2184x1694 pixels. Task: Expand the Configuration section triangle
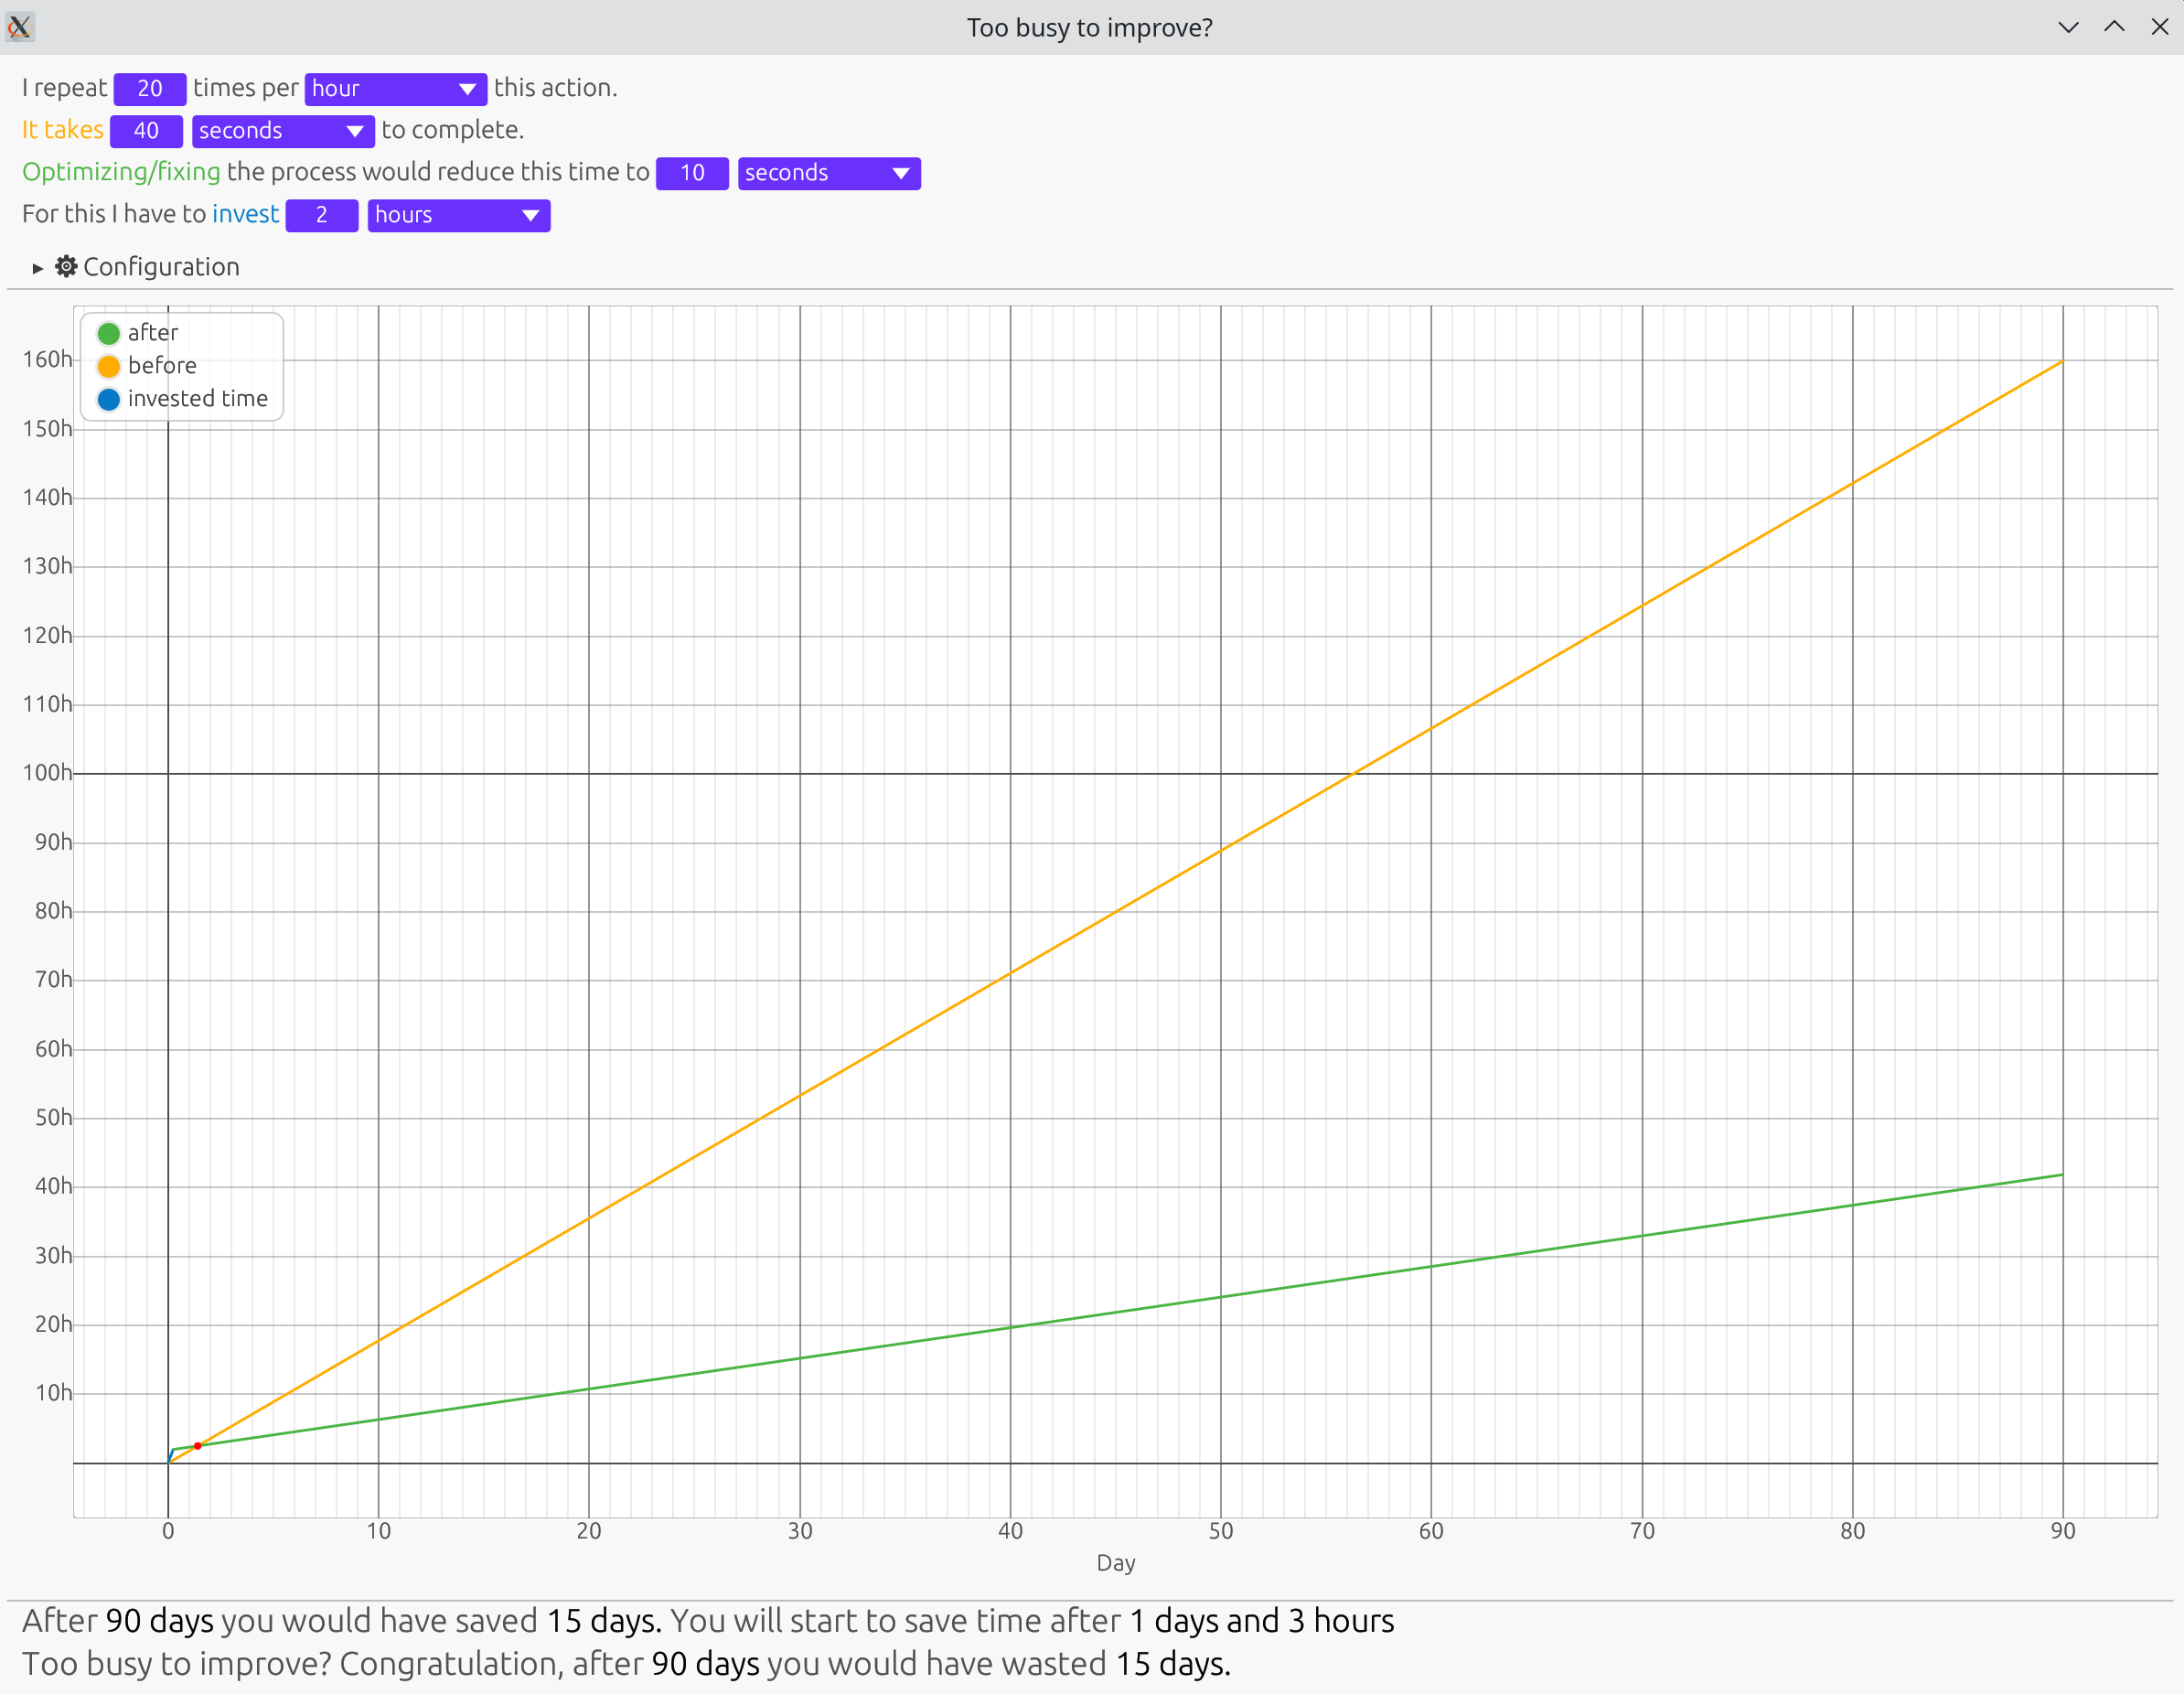coord(38,268)
